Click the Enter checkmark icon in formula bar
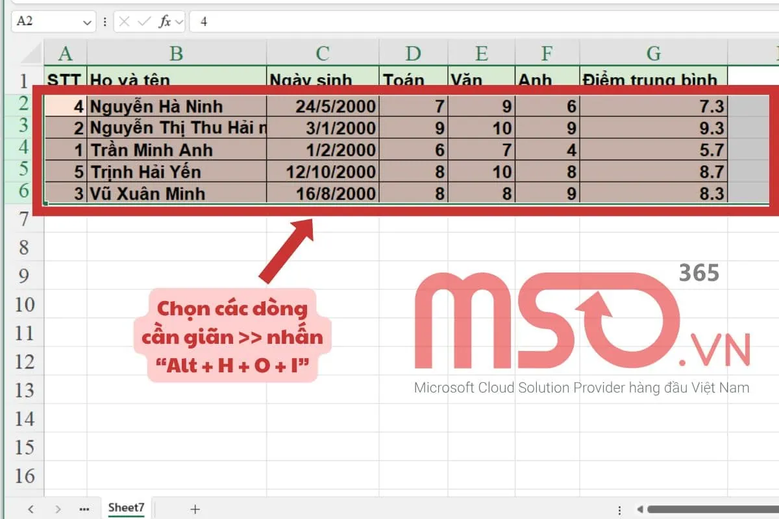This screenshot has height=519, width=779. (144, 21)
